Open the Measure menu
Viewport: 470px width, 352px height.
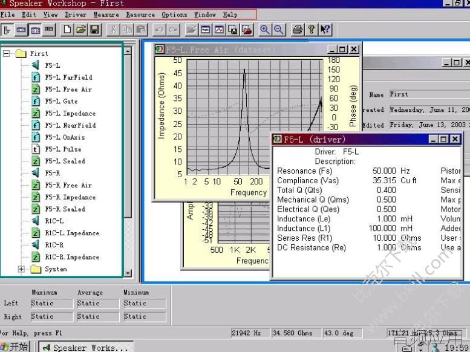click(x=106, y=15)
